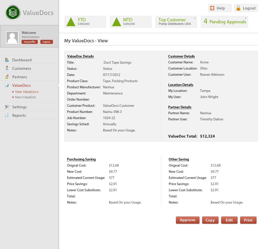The image size is (263, 249).
Task: Select New ValueDoc submenu item
Action: [25, 97]
